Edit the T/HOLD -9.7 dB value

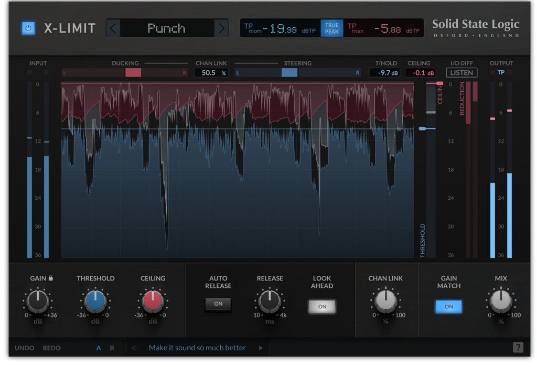[x=384, y=72]
